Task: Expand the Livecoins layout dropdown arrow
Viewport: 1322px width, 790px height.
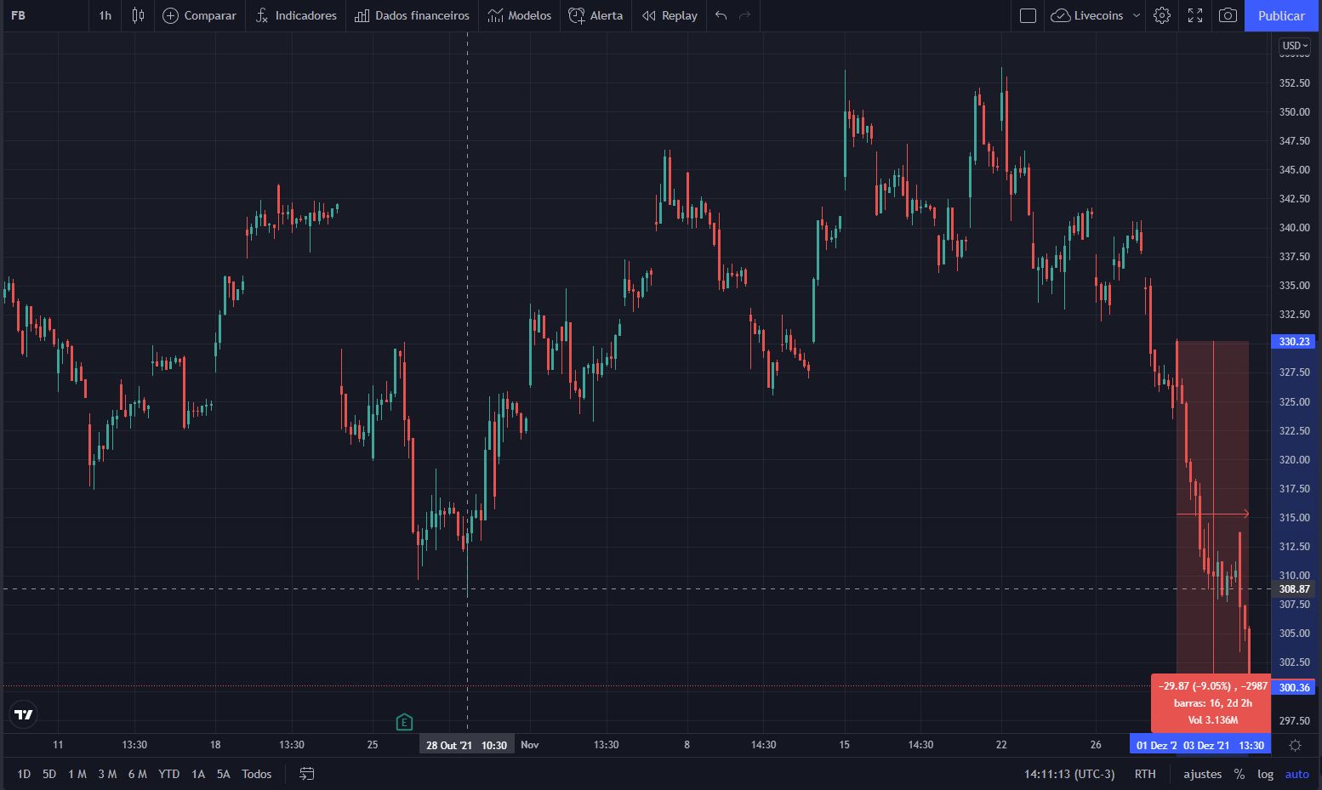Action: (1137, 15)
